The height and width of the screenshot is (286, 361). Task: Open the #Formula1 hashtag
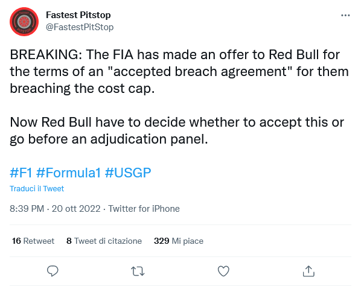(69, 173)
